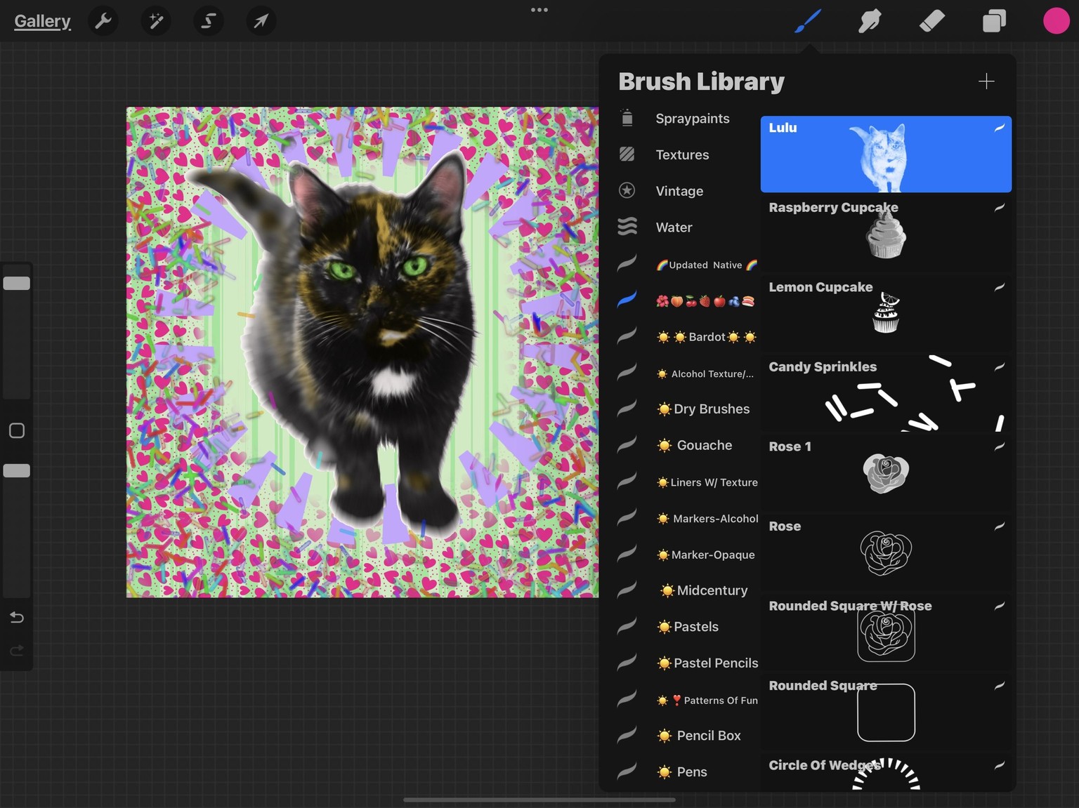
Task: Open the Spraypaints brush set
Action: (688, 119)
